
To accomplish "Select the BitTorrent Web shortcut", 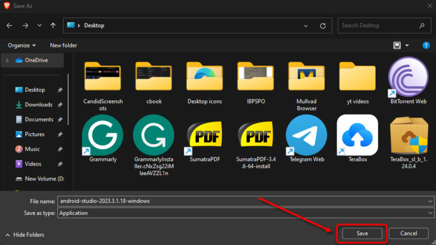I will [409, 81].
